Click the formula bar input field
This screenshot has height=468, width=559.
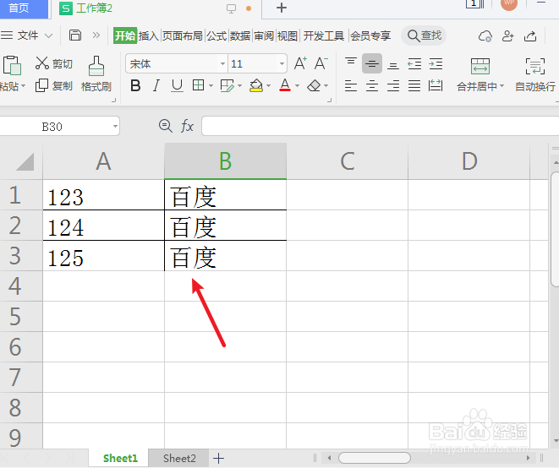(x=380, y=126)
